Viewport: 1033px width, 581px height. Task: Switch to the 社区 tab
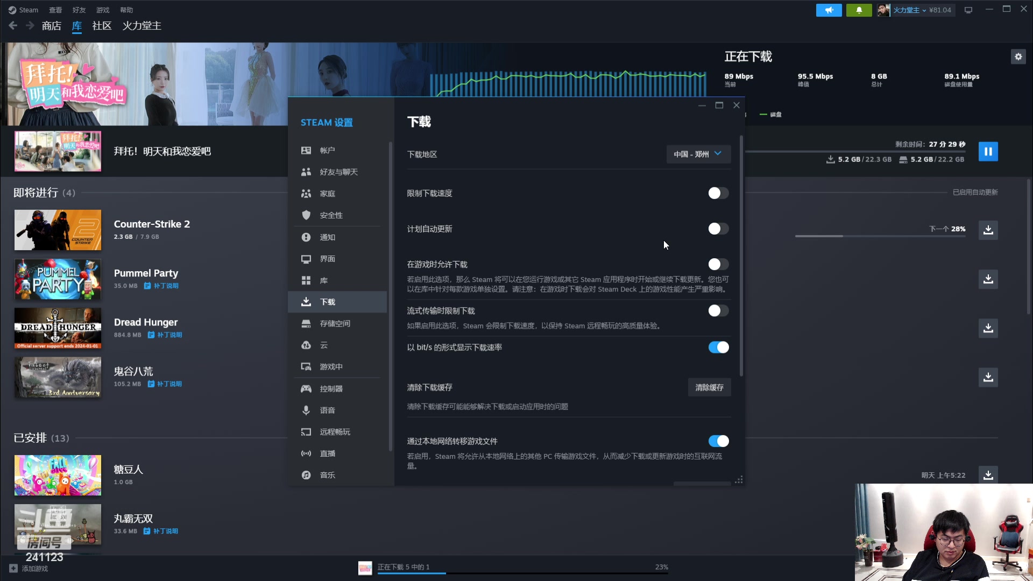click(101, 26)
